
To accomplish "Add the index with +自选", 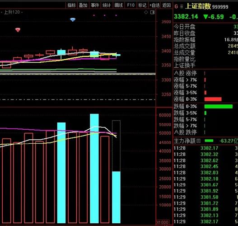I will 154,5.
